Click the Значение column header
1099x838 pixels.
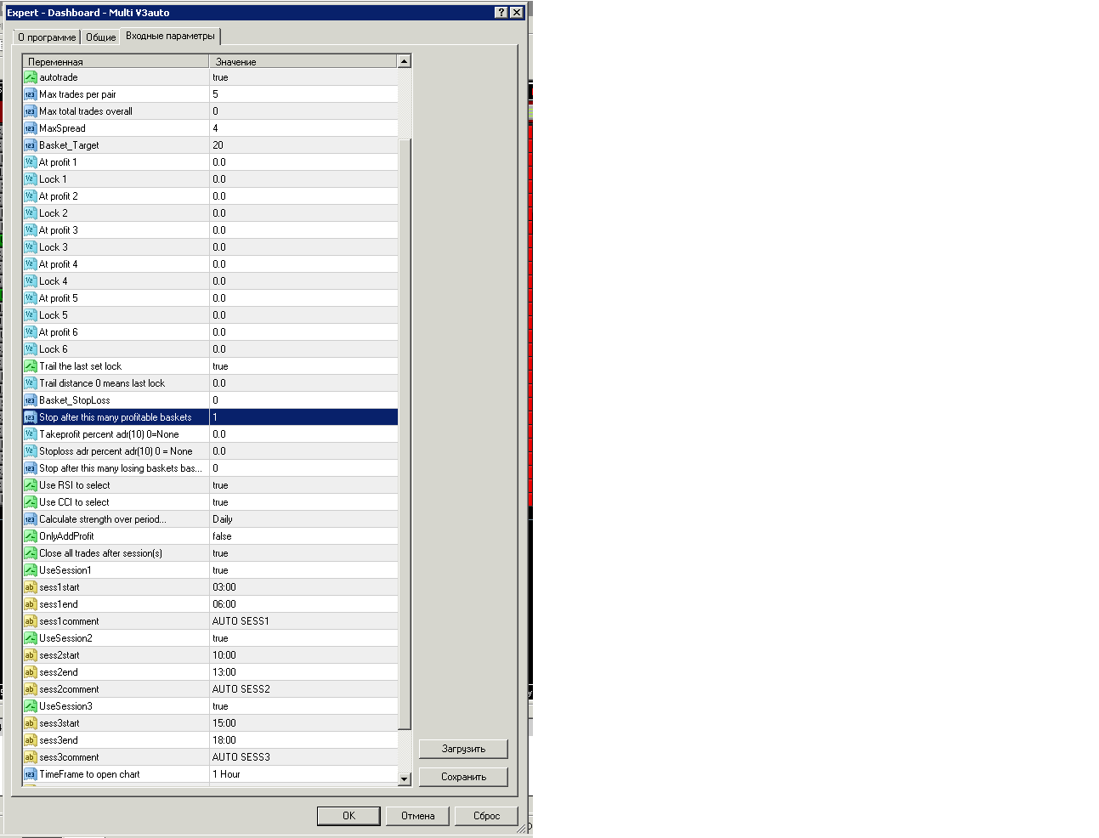click(303, 61)
